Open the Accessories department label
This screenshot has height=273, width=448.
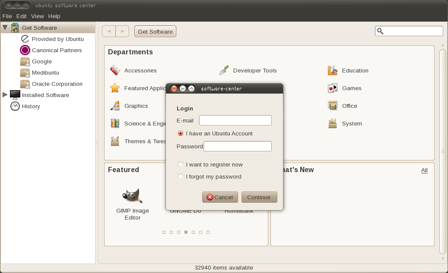(140, 70)
